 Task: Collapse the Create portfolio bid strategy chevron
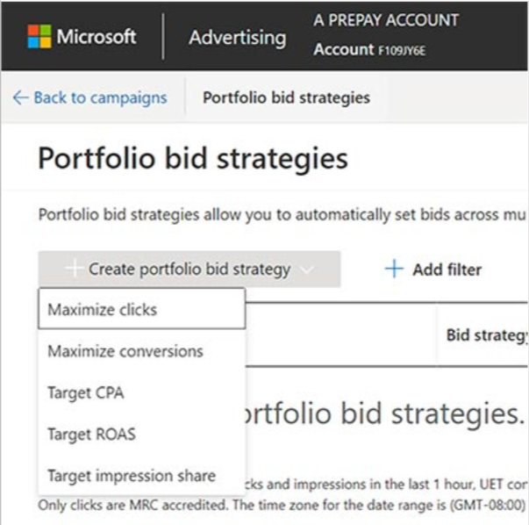tap(307, 270)
